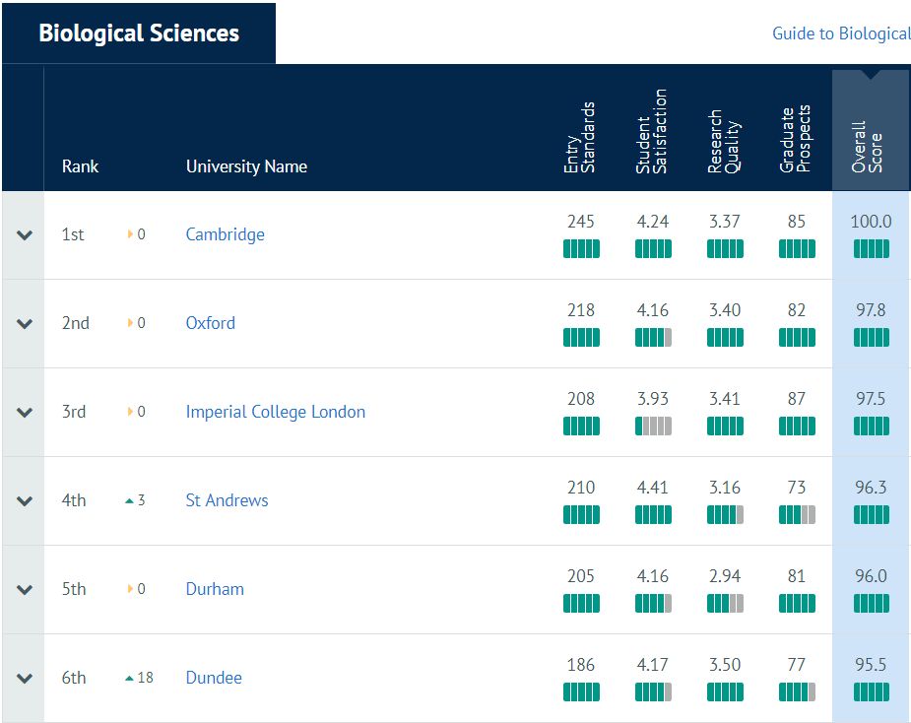Click Oxford's research quality value 3.40
Viewport: 911px width, 723px height.
725,309
